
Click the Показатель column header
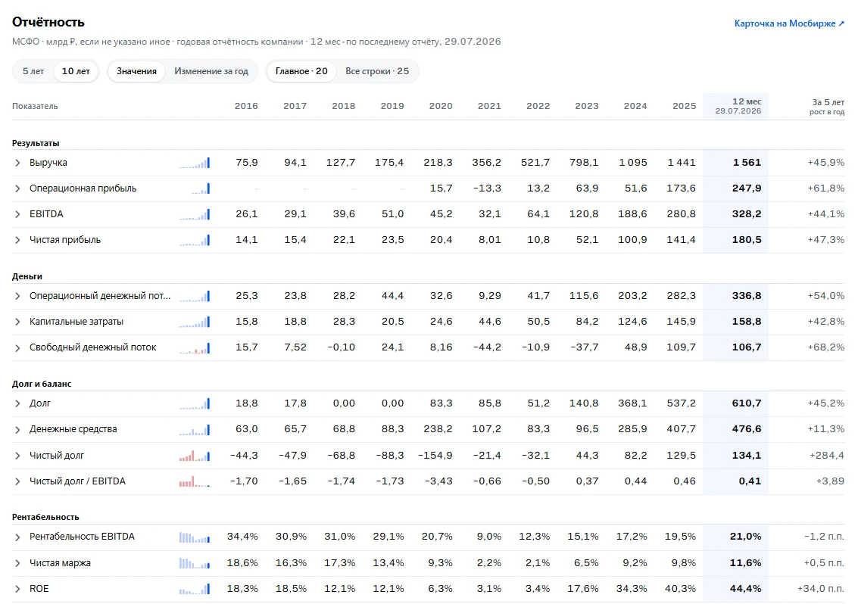(35, 106)
